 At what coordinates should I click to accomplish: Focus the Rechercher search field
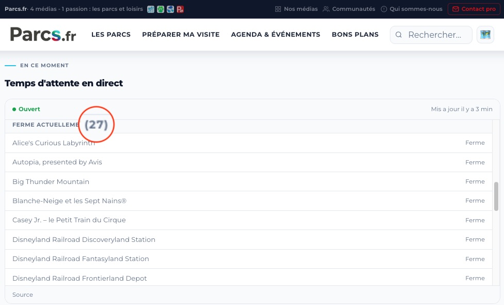point(431,35)
